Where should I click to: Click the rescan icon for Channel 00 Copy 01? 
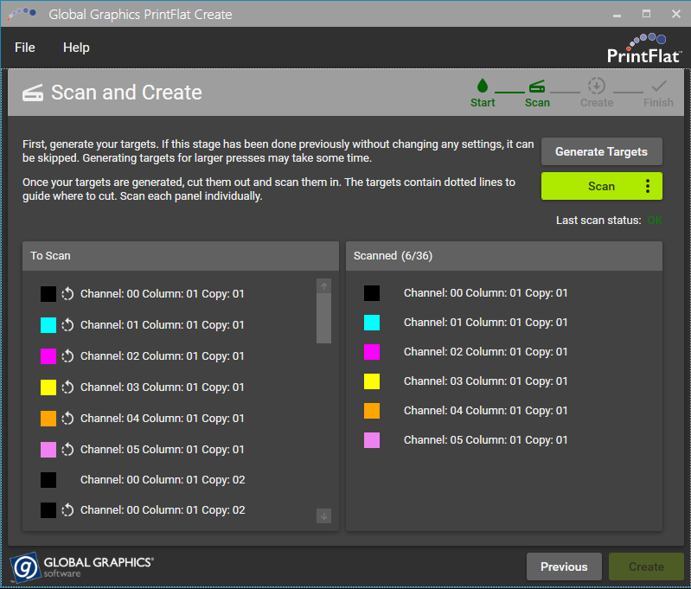click(67, 294)
